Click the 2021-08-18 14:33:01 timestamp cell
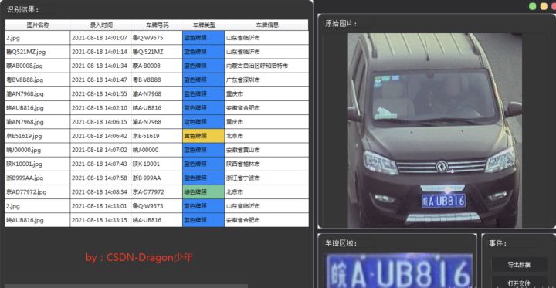The height and width of the screenshot is (288, 556). point(100,206)
